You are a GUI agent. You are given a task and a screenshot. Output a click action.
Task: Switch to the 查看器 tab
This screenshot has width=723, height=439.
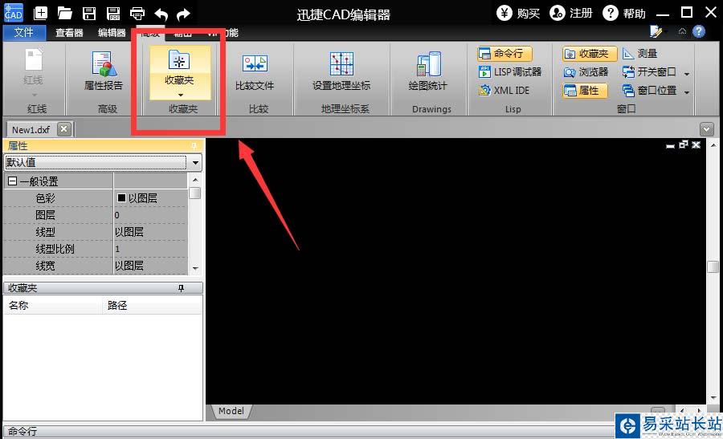69,33
